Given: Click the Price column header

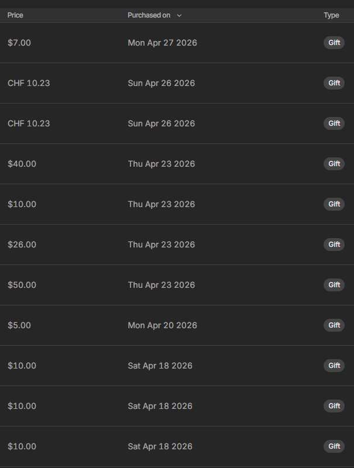Looking at the screenshot, I should (x=15, y=15).
